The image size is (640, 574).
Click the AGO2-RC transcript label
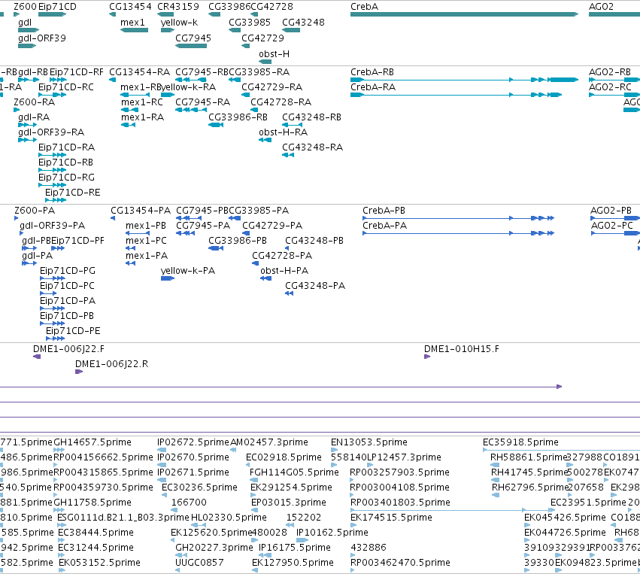point(610,87)
